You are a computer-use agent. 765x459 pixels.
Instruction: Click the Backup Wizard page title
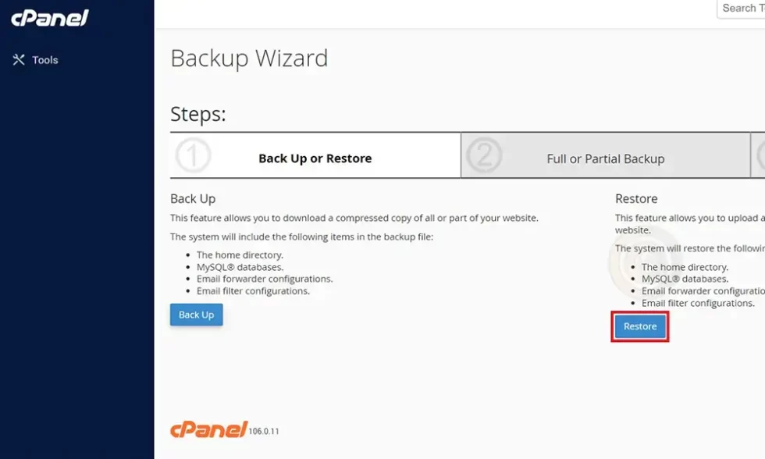coord(249,59)
